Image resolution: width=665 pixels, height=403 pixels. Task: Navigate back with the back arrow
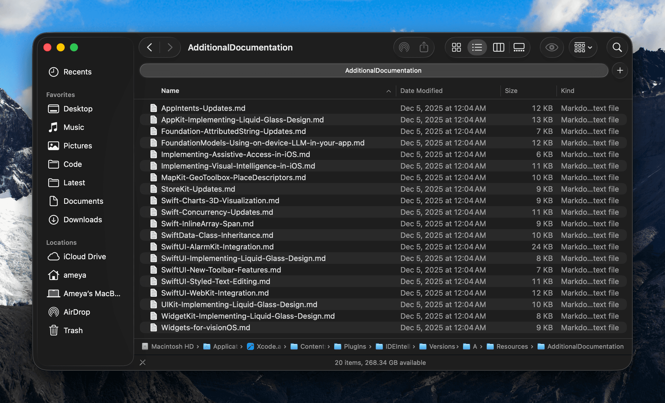point(150,47)
